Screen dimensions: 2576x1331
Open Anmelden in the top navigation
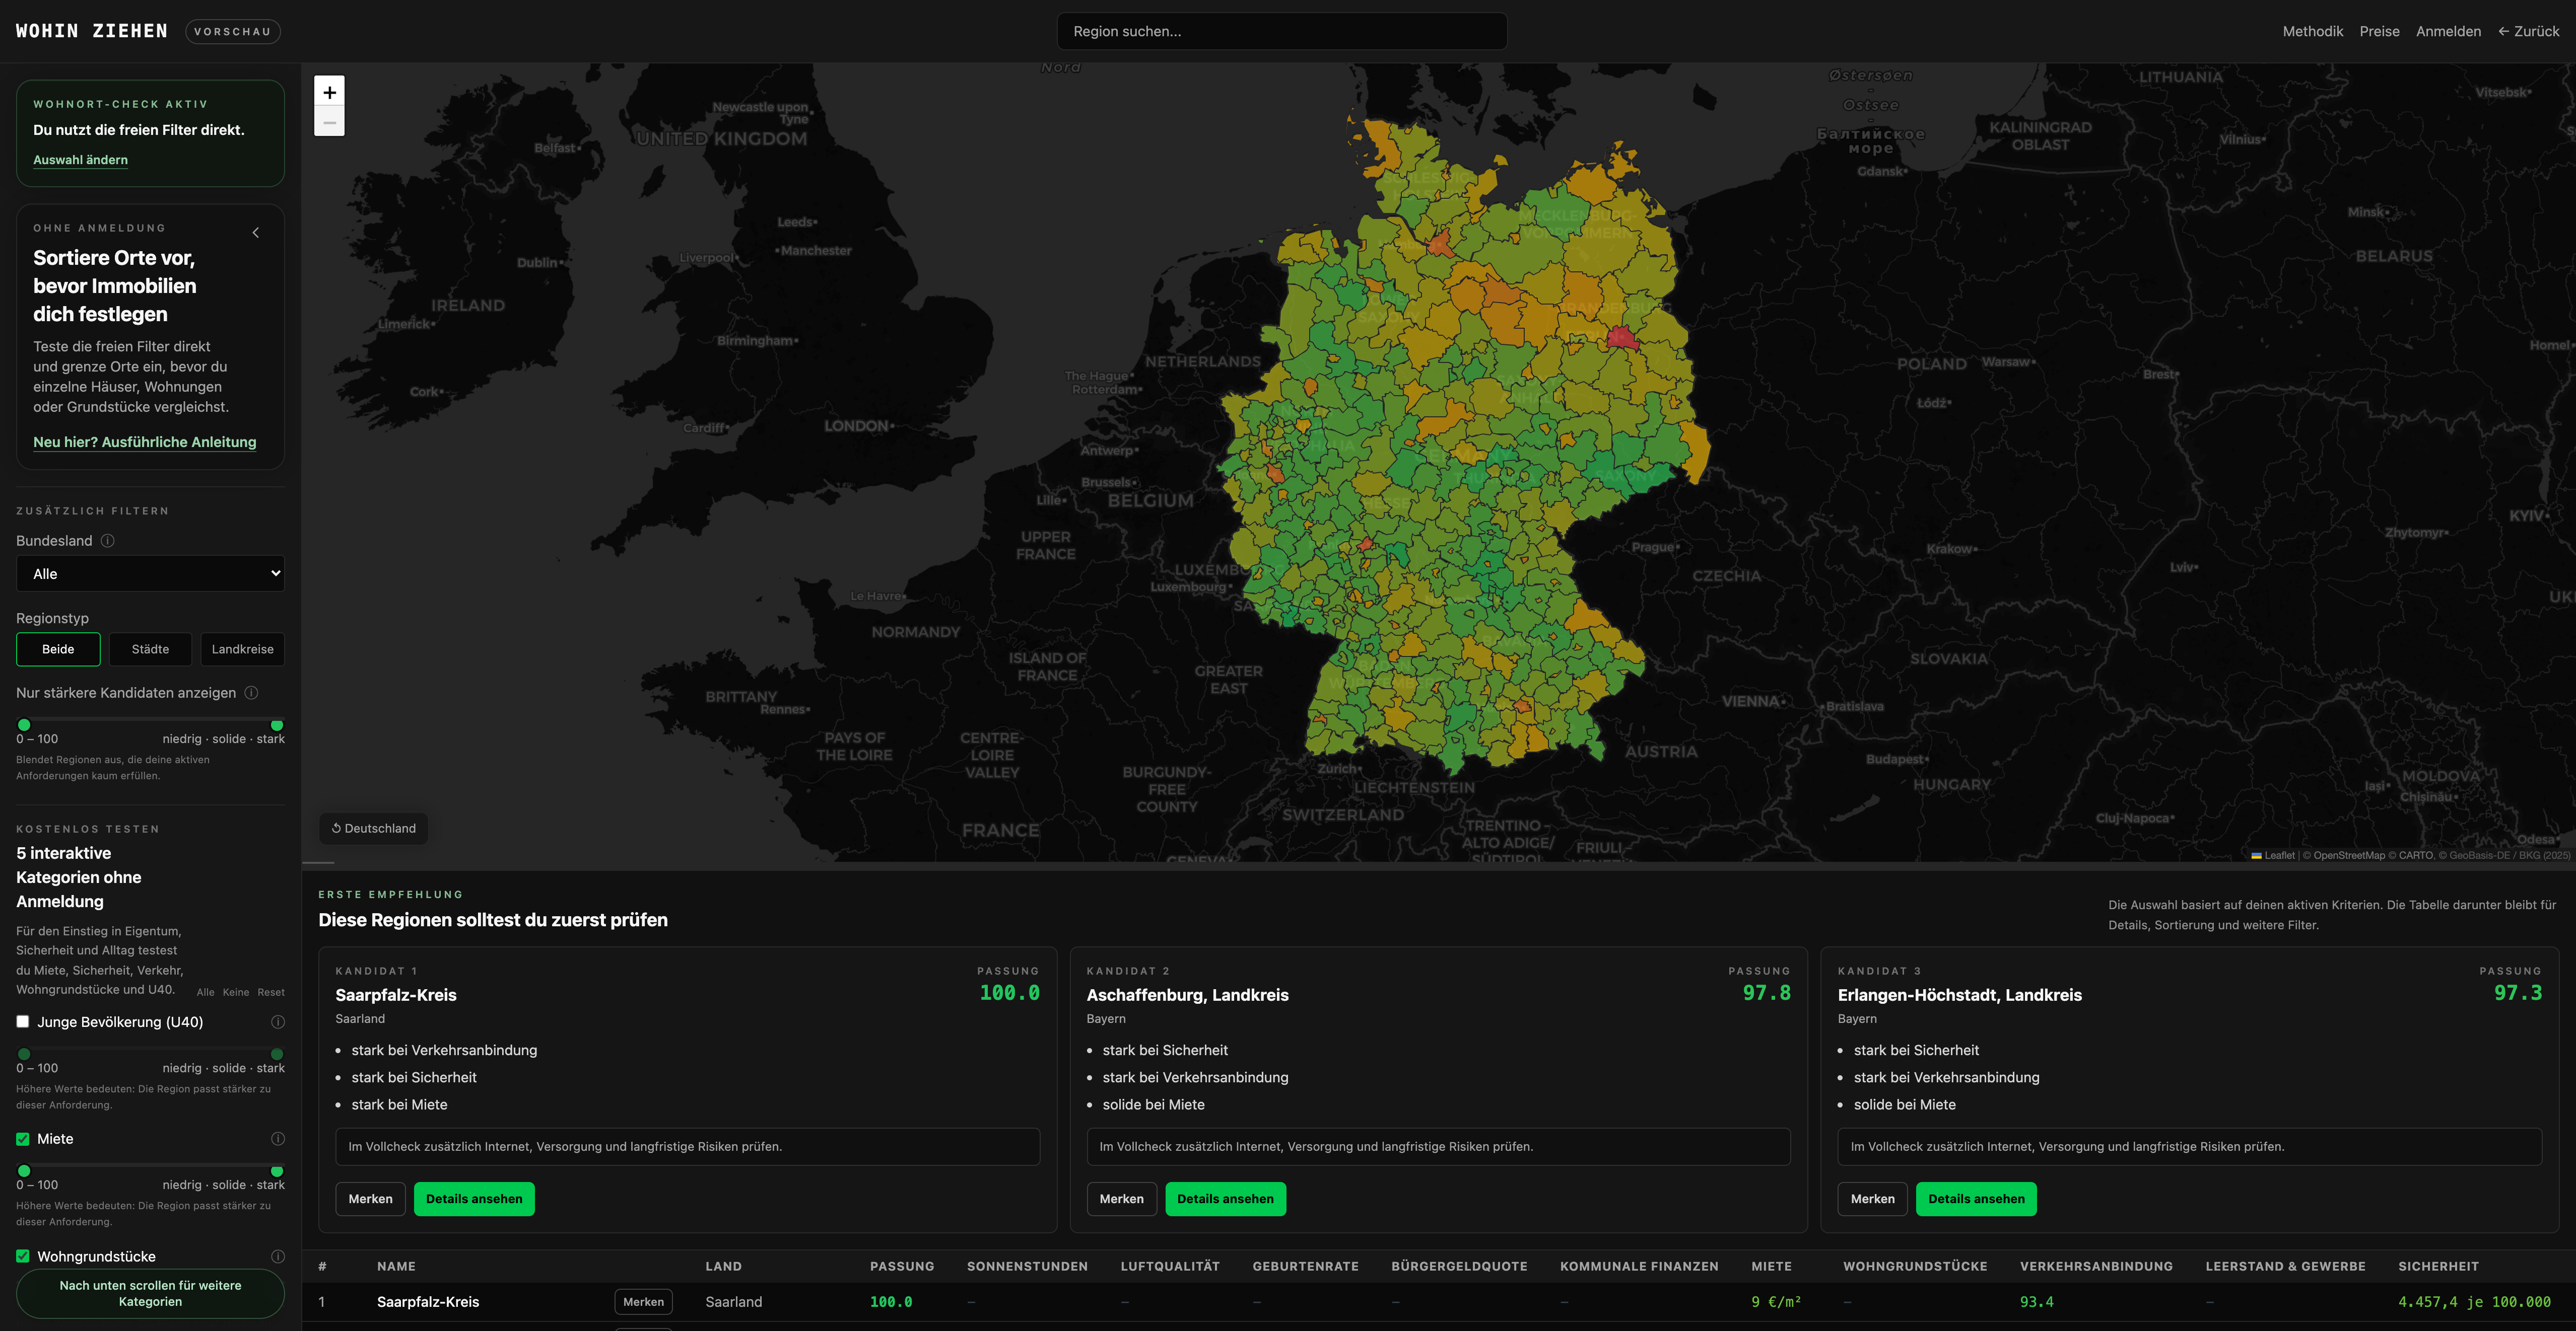2448,31
